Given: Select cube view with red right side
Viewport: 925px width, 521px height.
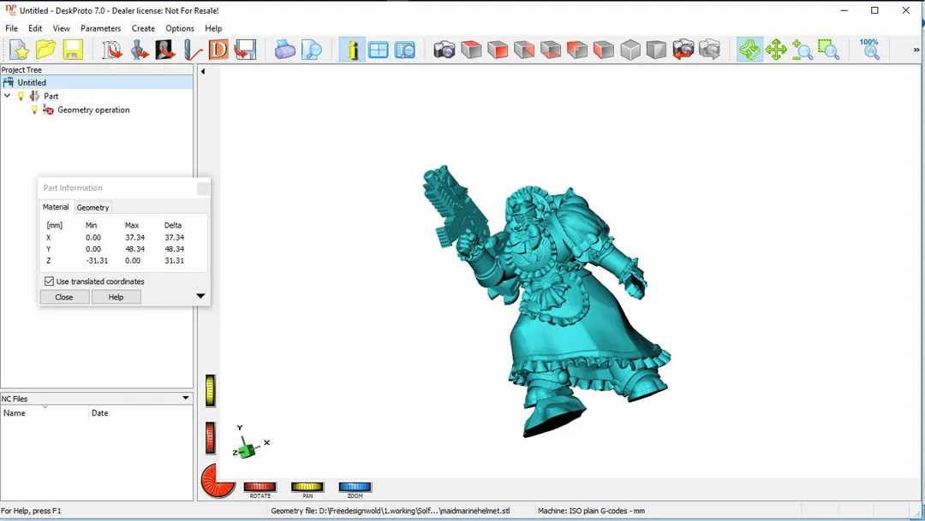Looking at the screenshot, I should [x=524, y=50].
